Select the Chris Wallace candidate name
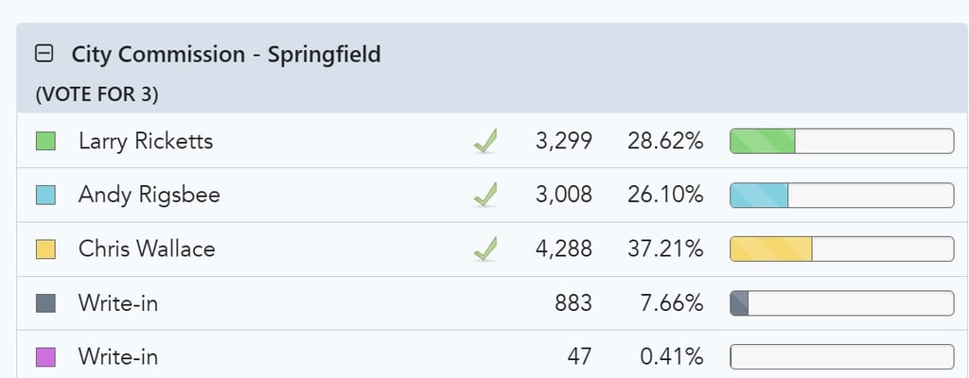This screenshot has height=378, width=969. tap(147, 249)
